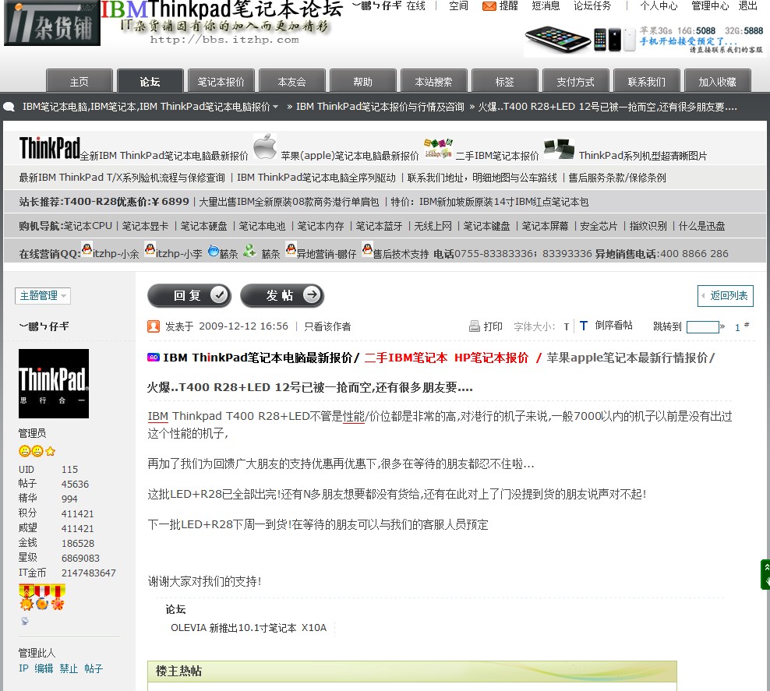
Task: Click the 打印 print link
Action: click(x=493, y=326)
